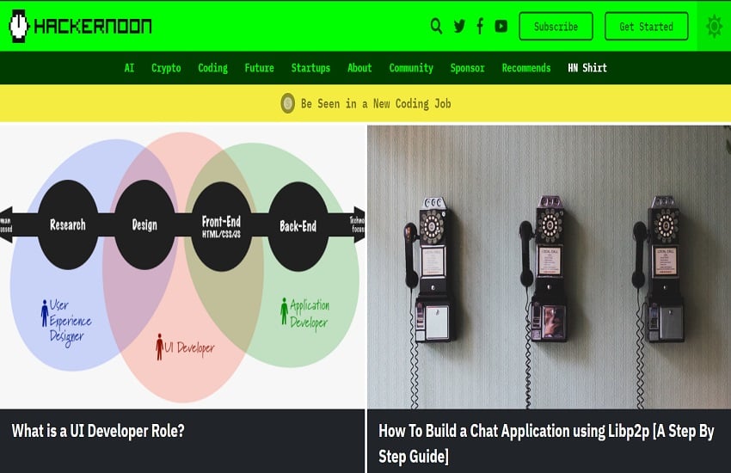This screenshot has width=731, height=473.
Task: Open the Startups menu
Action: click(310, 68)
